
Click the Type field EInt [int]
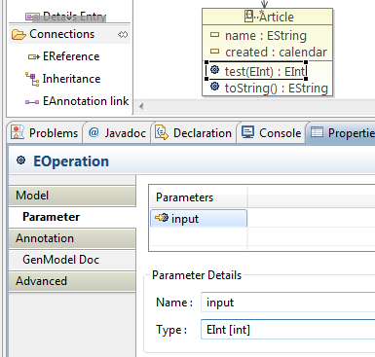click(287, 330)
